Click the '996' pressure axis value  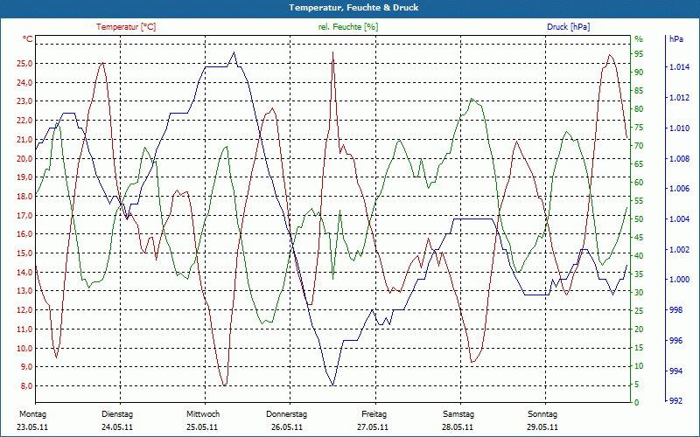[675, 341]
